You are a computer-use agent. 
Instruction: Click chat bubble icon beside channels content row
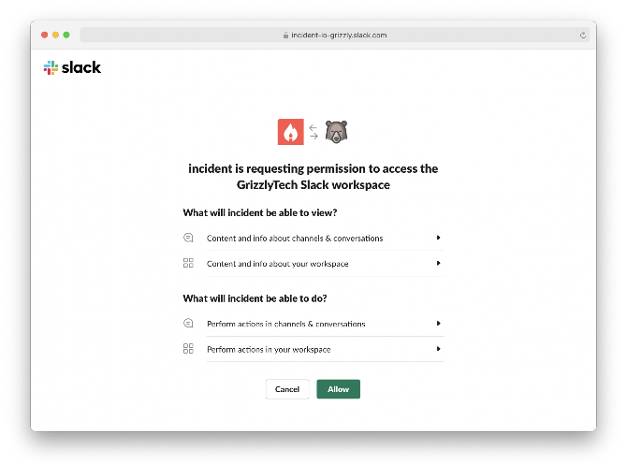(x=188, y=238)
